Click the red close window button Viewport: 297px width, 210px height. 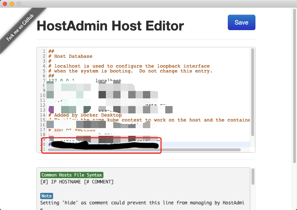click(5, 4)
